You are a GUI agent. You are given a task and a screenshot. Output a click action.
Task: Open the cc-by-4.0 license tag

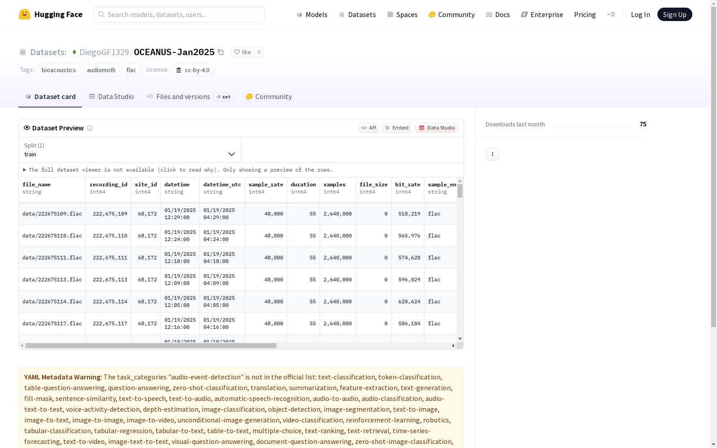(193, 70)
